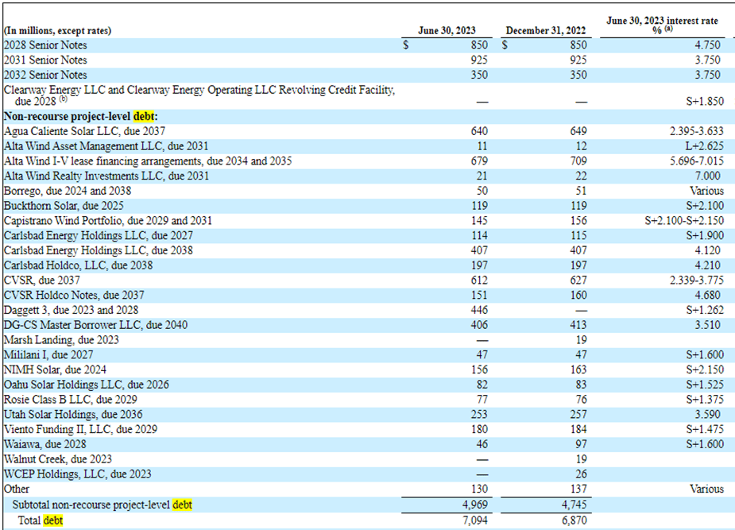Click the Capistrano rate S+2.100-S+2.150

tap(683, 220)
